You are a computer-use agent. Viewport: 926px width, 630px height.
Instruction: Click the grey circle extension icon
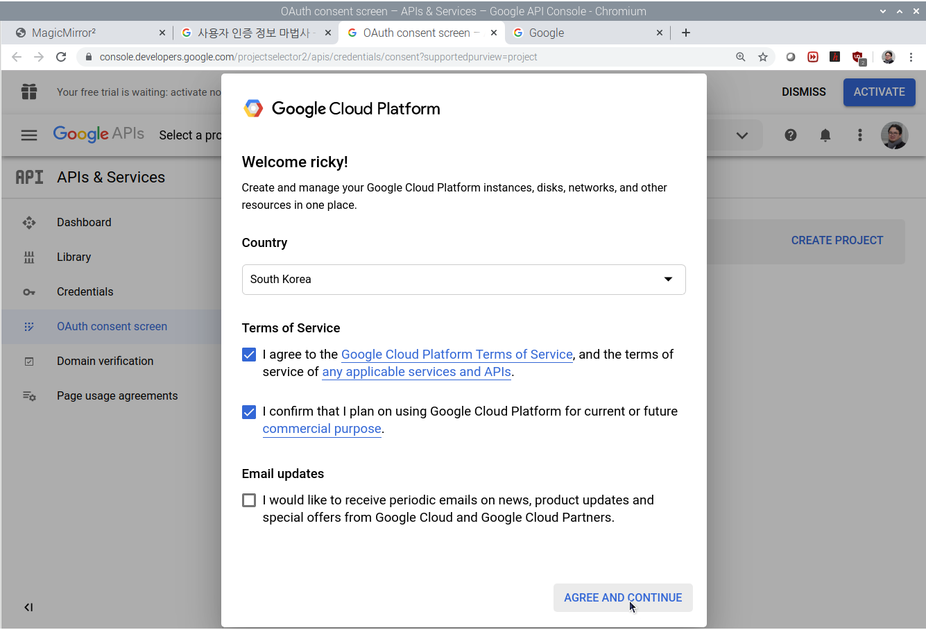pyautogui.click(x=791, y=57)
